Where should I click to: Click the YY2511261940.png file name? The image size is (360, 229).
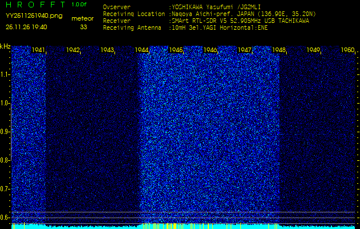click(34, 16)
